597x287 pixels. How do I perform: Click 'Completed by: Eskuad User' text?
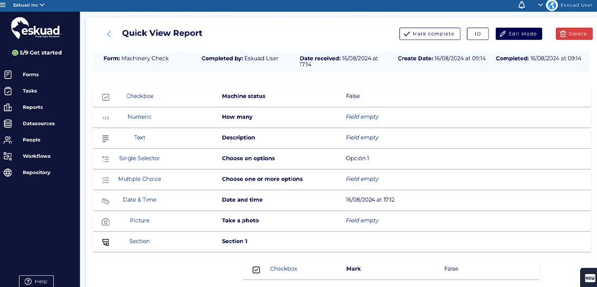(x=240, y=58)
